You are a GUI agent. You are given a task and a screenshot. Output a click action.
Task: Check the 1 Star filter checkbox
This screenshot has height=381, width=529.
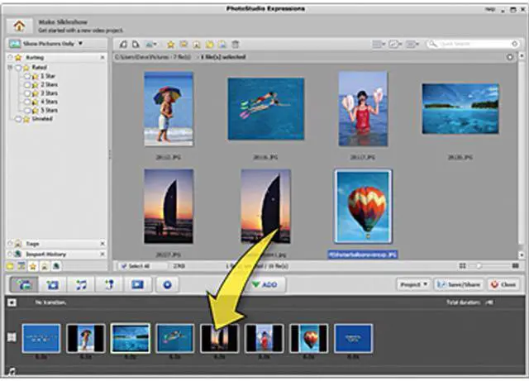pos(27,76)
